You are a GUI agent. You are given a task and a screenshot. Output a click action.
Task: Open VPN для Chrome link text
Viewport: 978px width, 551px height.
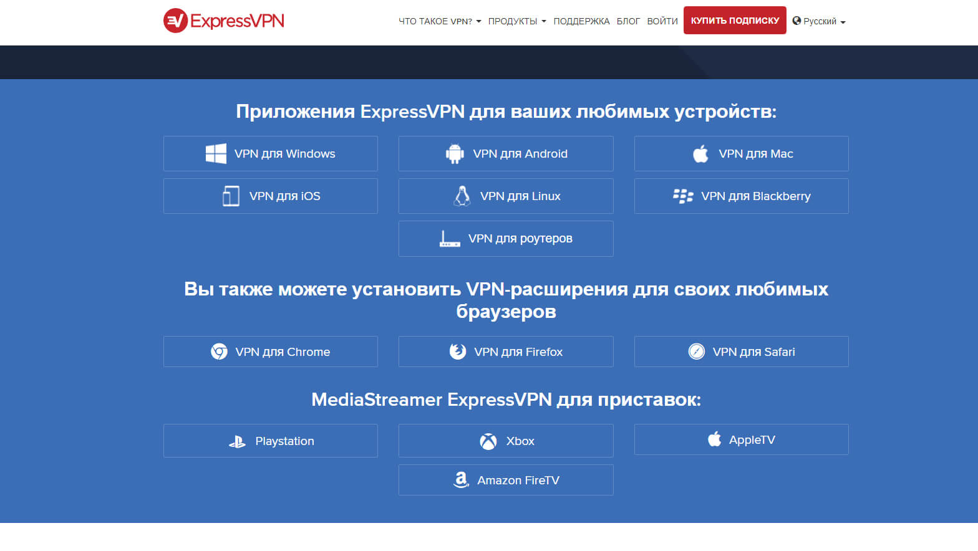(x=283, y=352)
